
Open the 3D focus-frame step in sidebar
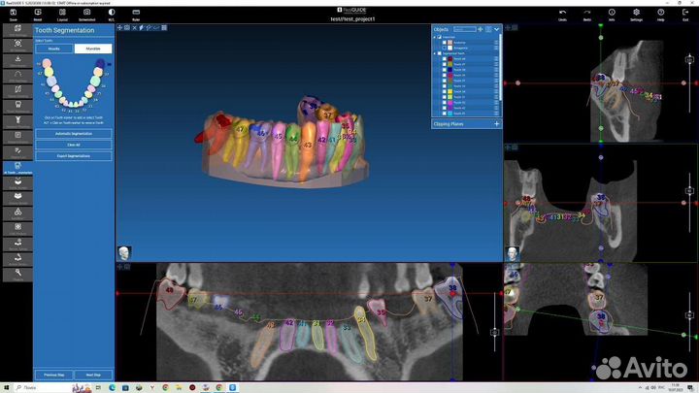pos(17,45)
